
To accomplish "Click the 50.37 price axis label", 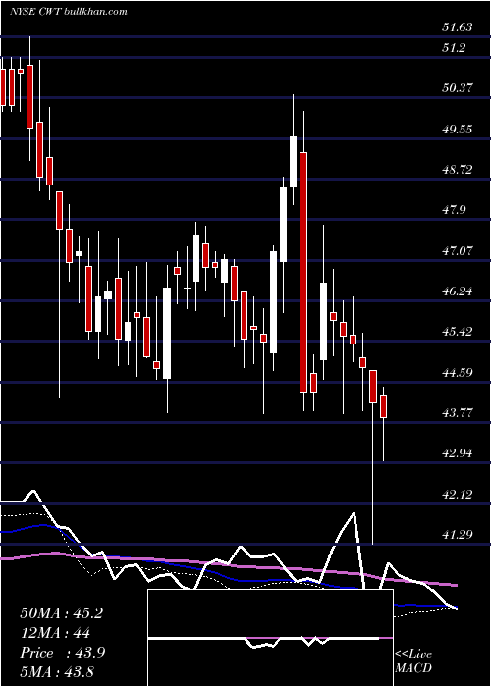I will 458,88.
